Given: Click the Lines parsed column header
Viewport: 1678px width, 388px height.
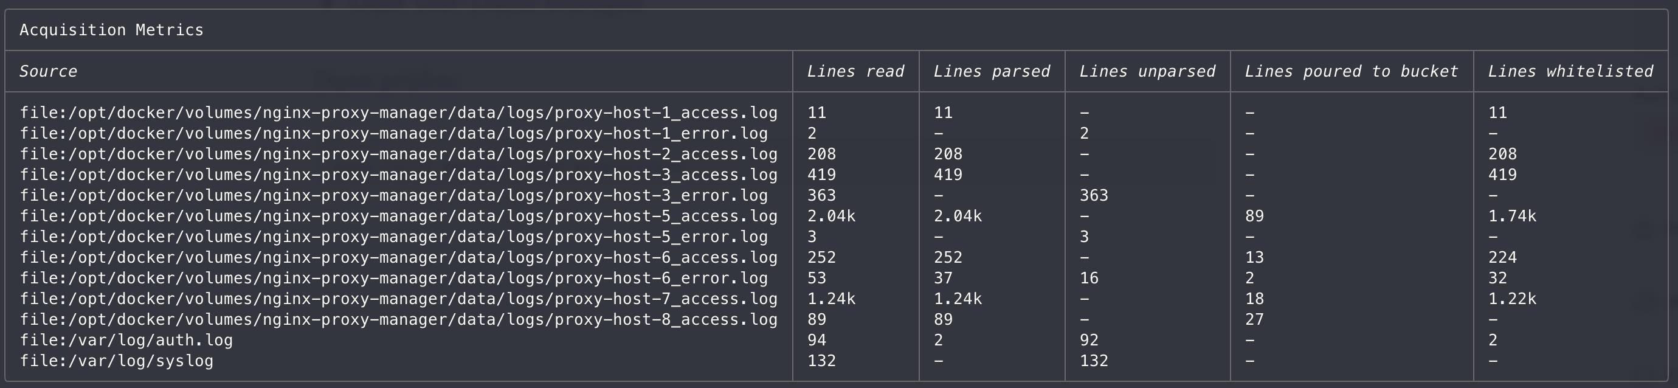Looking at the screenshot, I should (x=991, y=72).
